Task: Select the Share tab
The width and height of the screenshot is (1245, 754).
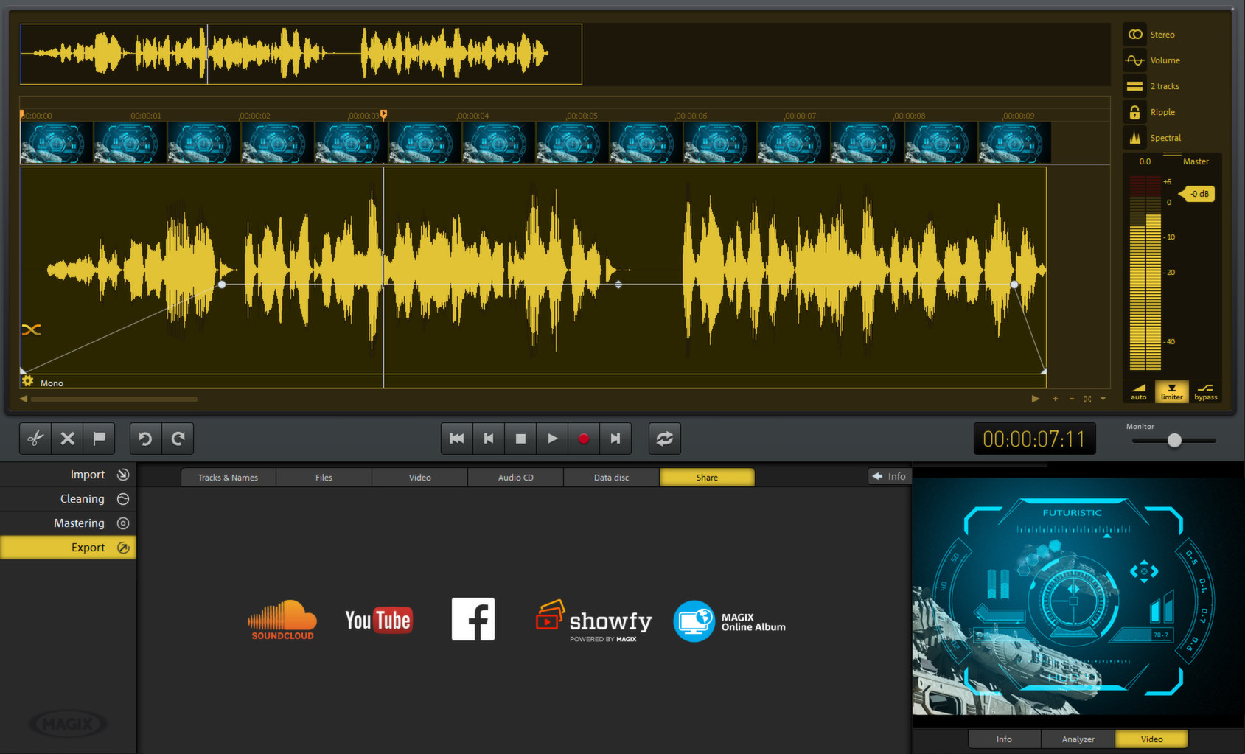Action: (707, 478)
